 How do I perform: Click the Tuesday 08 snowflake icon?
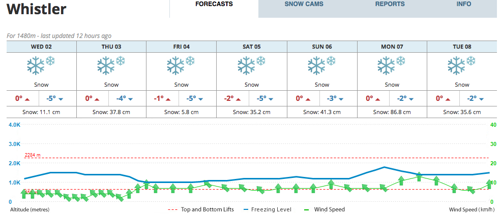(x=462, y=65)
